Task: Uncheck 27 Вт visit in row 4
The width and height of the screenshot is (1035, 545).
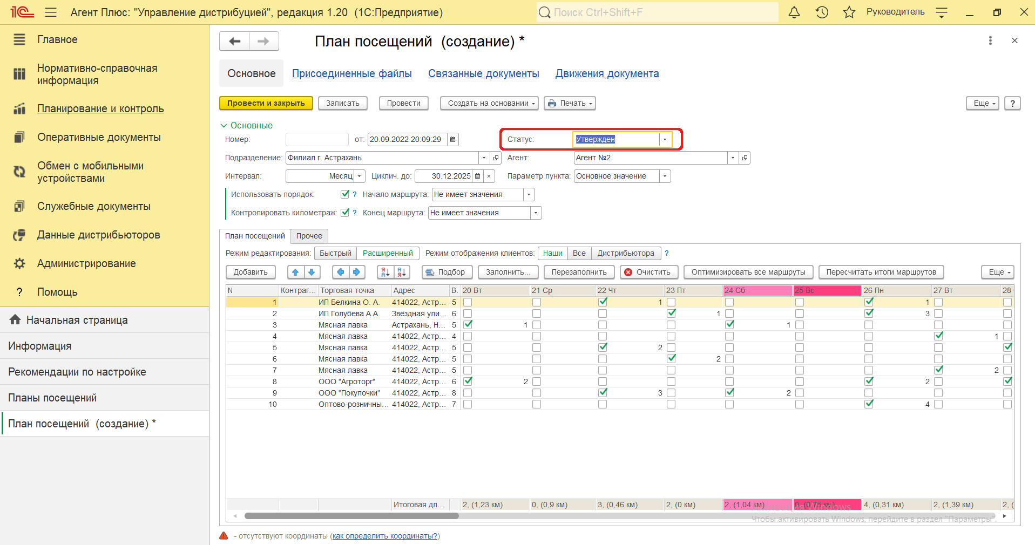Action: (938, 336)
